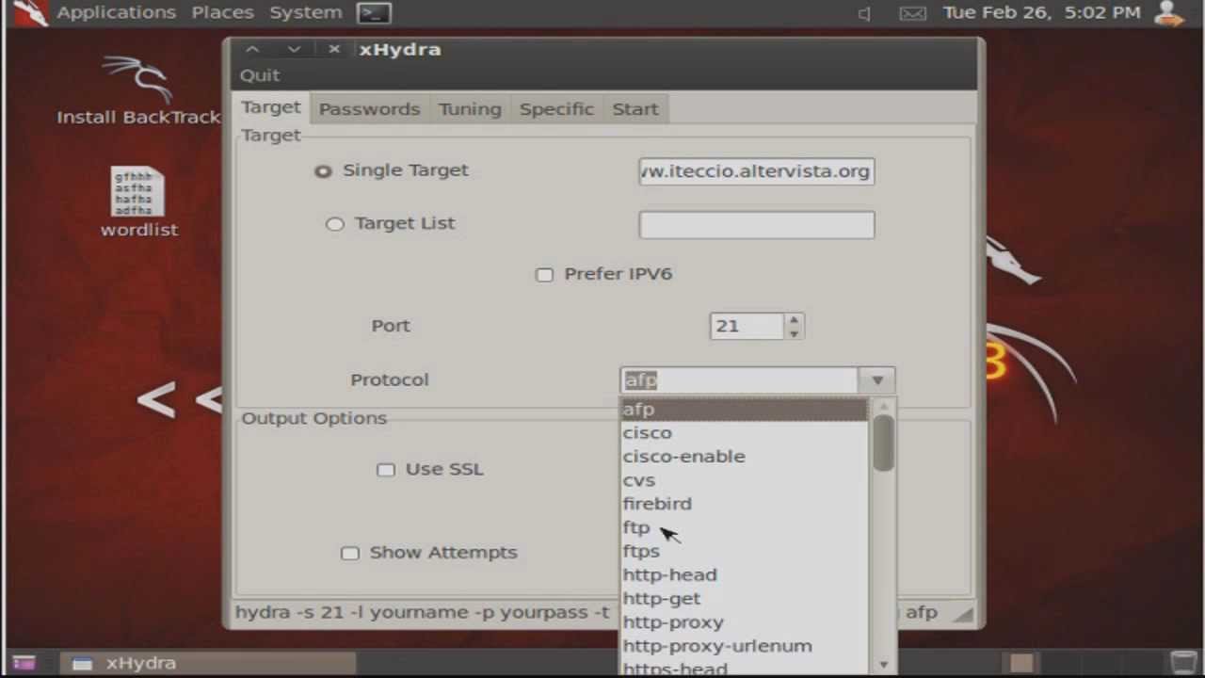Click the xHydra taskbar button

coord(207,663)
